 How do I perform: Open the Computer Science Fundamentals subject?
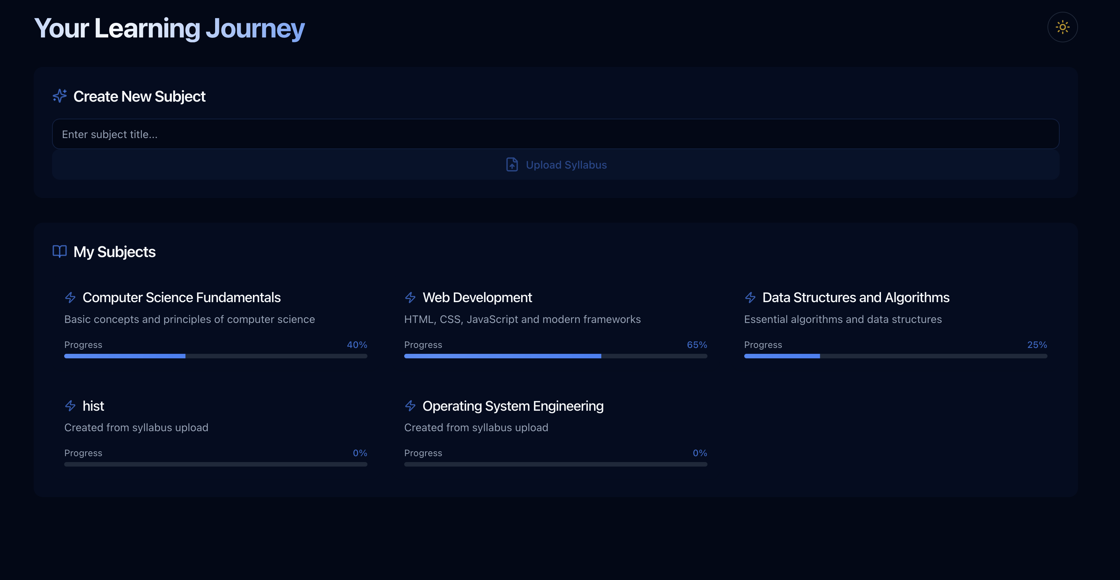pyautogui.click(x=181, y=297)
